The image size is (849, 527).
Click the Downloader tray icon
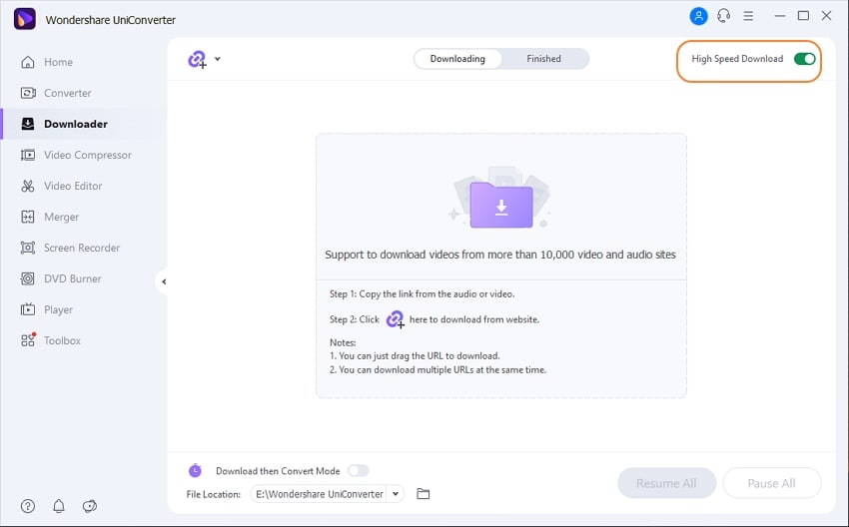28,124
